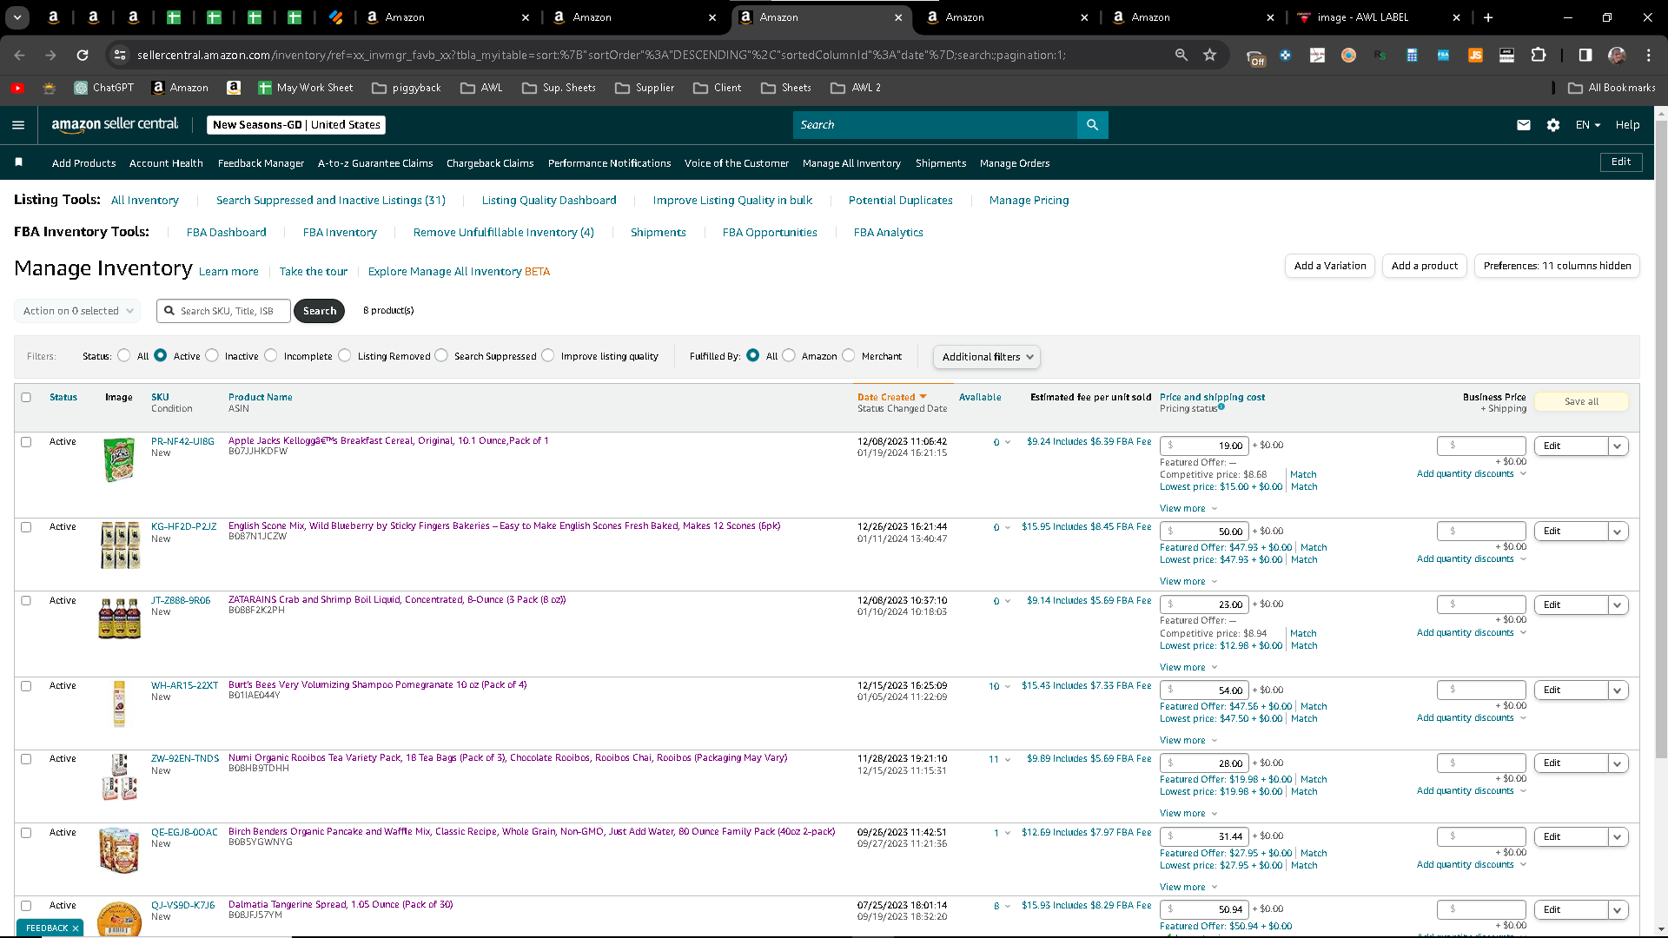The height and width of the screenshot is (938, 1668).
Task: Click the Help link in header
Action: (x=1627, y=125)
